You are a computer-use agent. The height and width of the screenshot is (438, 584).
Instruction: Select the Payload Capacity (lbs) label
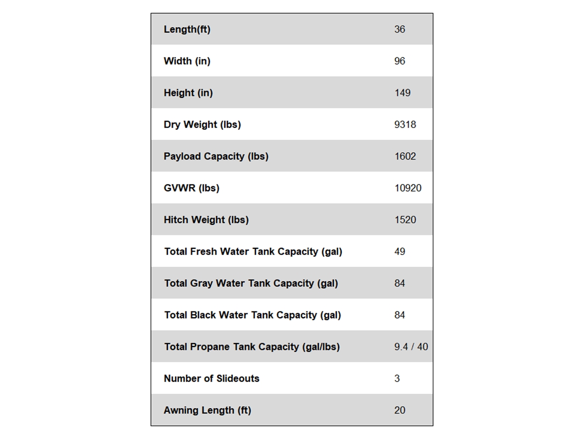point(216,156)
